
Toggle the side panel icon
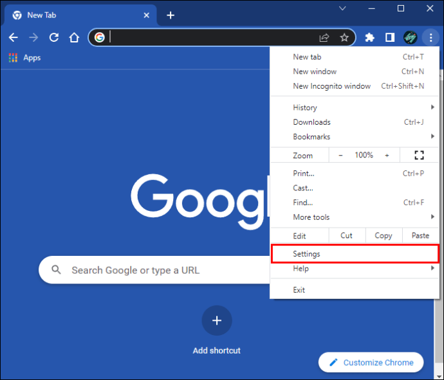[x=389, y=37]
